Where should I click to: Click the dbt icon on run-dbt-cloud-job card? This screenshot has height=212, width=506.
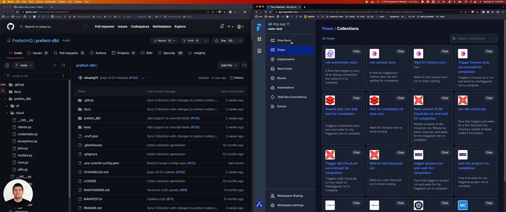point(463,100)
